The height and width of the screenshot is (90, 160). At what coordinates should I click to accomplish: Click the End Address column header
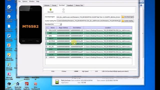click(77, 28)
